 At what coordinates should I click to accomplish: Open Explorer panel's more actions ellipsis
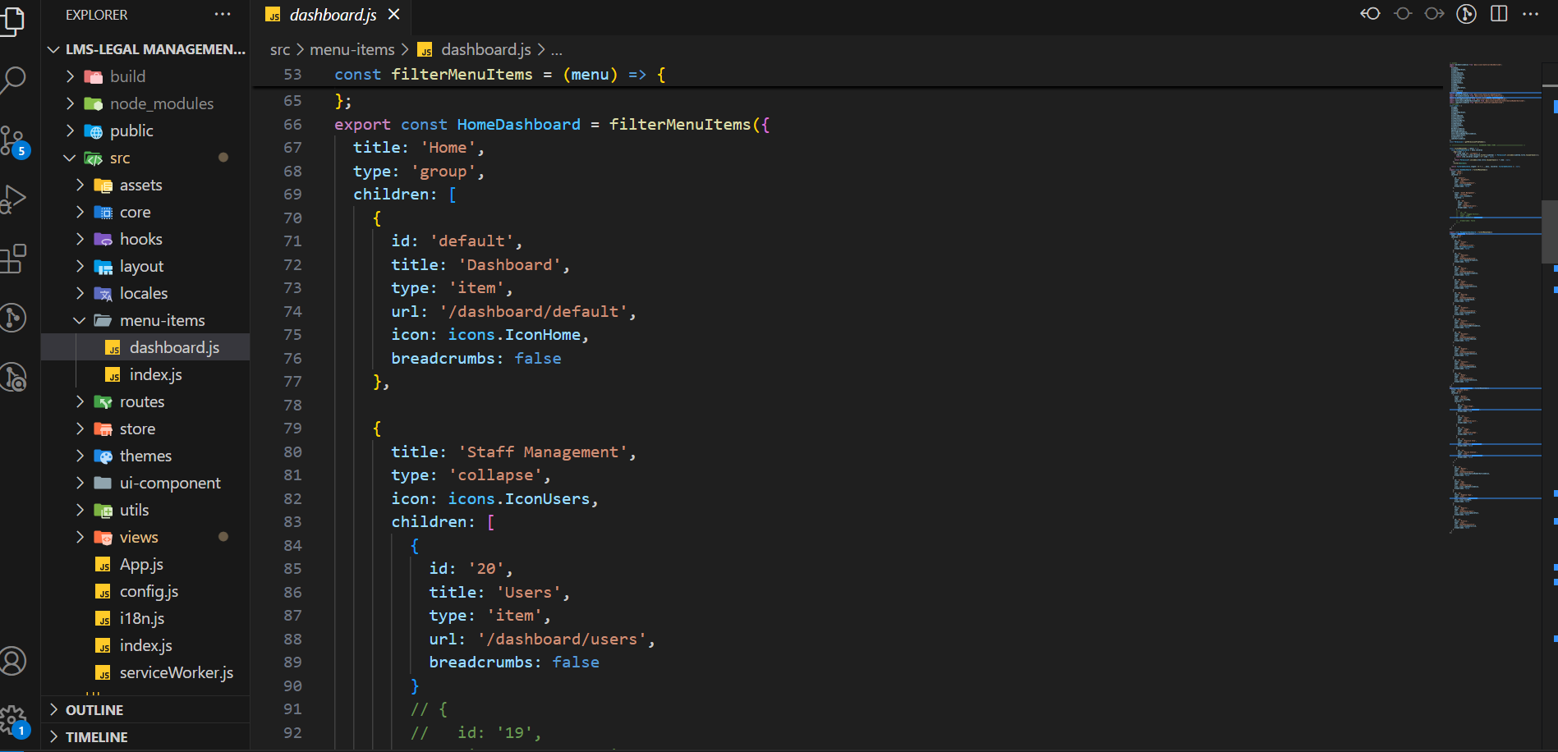[223, 15]
